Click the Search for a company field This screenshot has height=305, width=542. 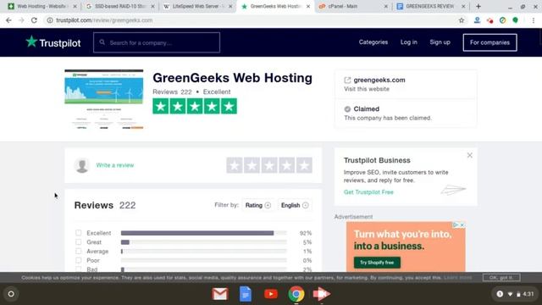pyautogui.click(x=157, y=42)
